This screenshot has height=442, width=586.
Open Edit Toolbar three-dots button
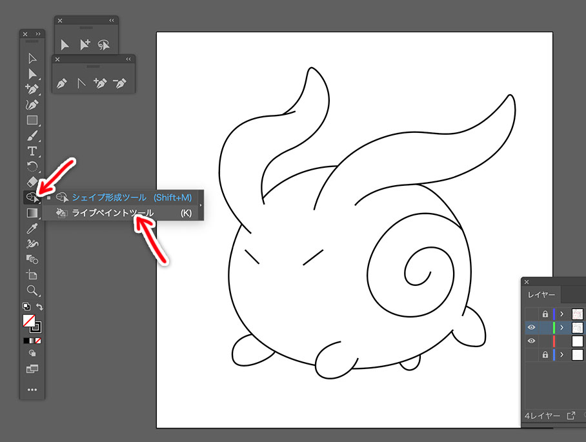pos(32,390)
